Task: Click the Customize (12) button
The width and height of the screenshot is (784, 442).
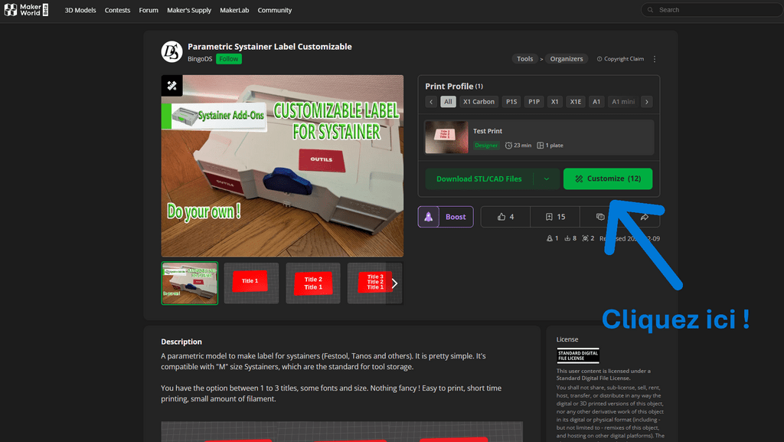Action: 607,179
